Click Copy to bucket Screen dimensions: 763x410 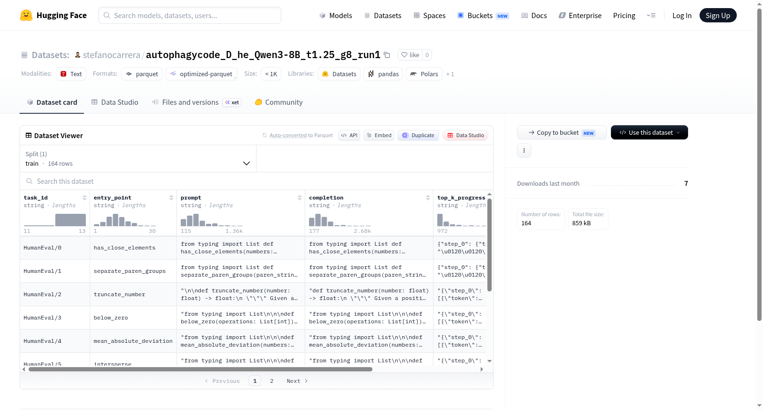562,132
